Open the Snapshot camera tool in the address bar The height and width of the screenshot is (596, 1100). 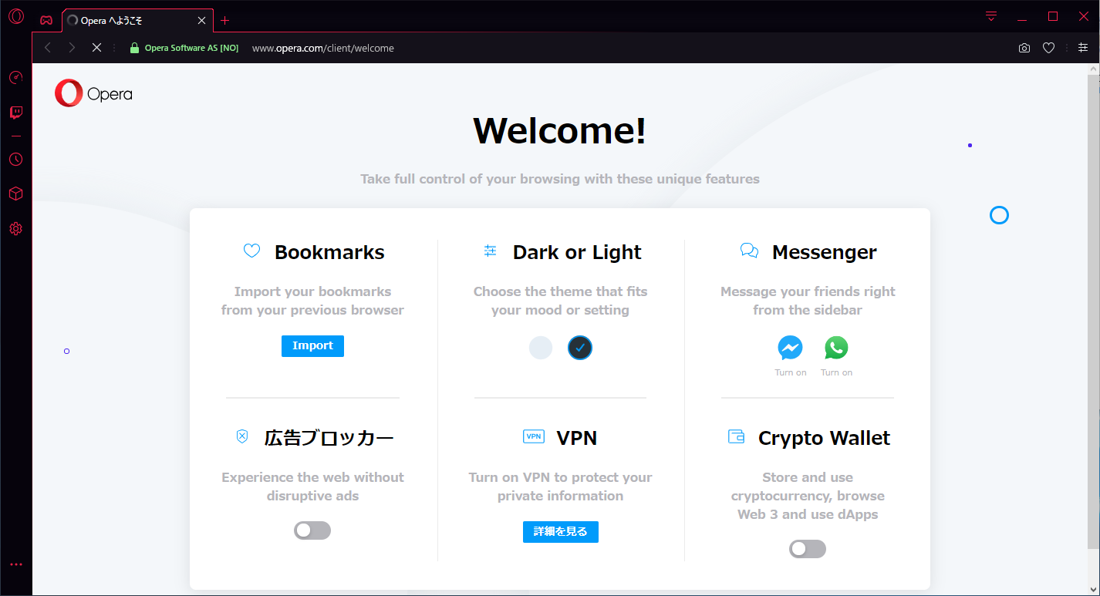coord(1024,47)
